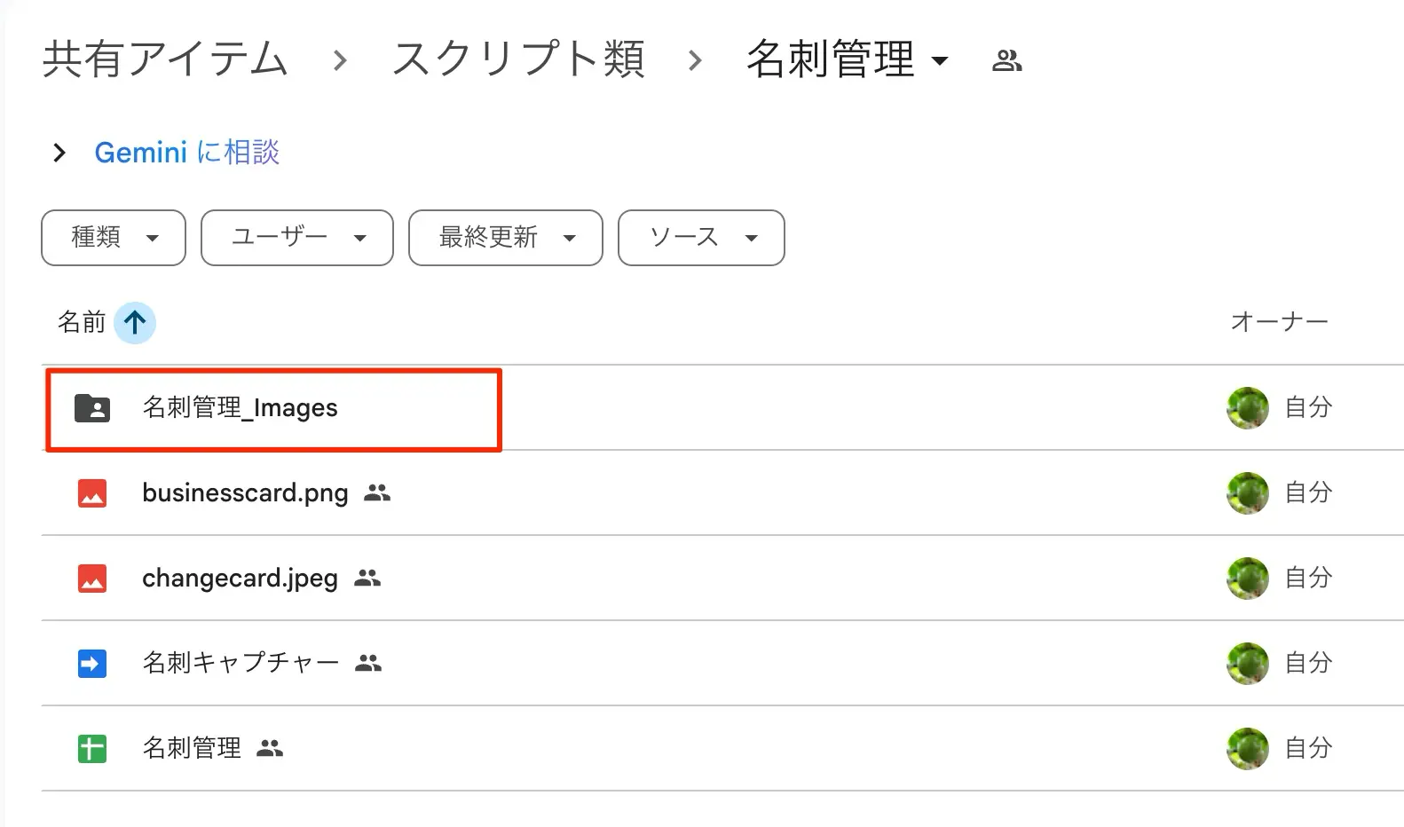This screenshot has width=1404, height=827.
Task: Open the ユーザー filter dropdown
Action: coord(297,238)
